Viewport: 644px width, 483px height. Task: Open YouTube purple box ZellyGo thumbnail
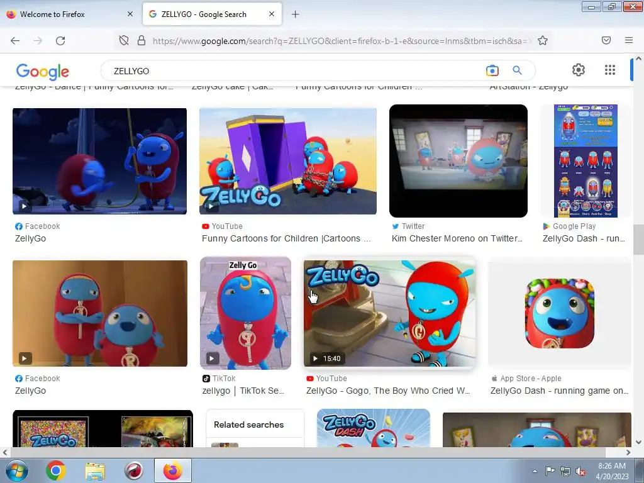coord(288,161)
